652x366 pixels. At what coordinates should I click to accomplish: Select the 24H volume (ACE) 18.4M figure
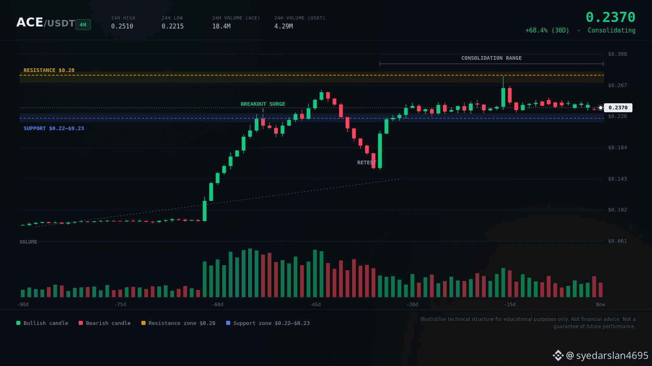tap(221, 26)
